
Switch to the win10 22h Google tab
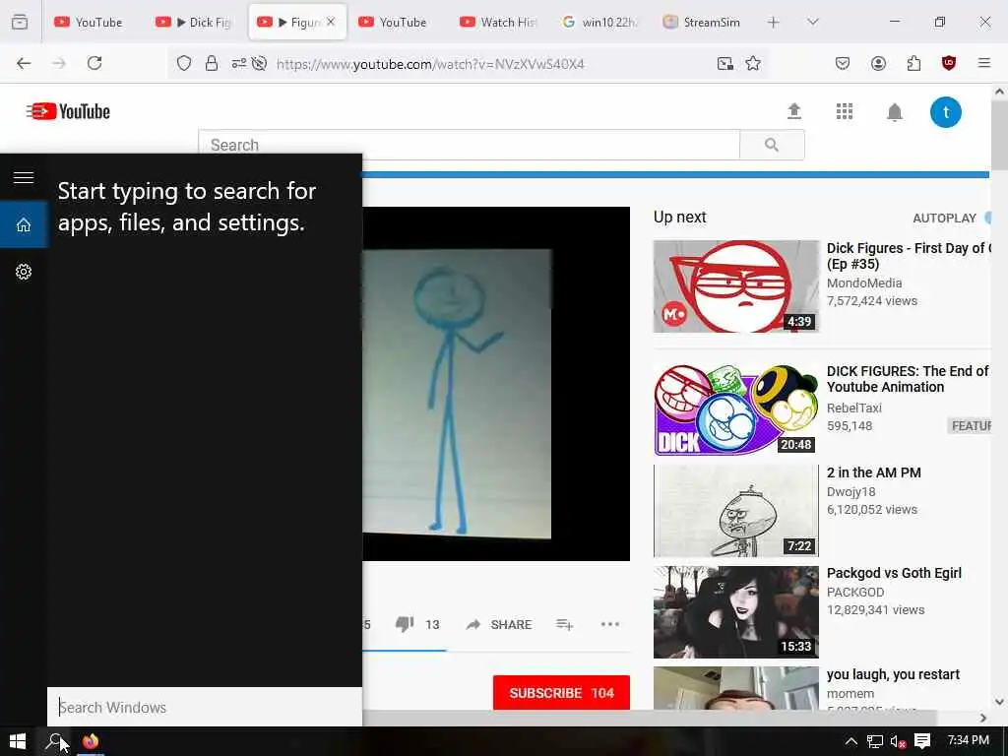[x=601, y=22]
